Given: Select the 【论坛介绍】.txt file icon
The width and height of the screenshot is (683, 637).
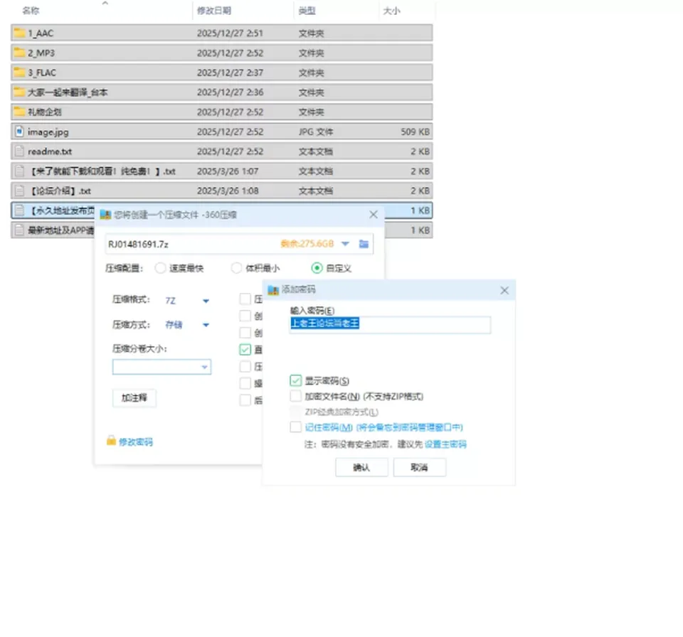Looking at the screenshot, I should [19, 191].
